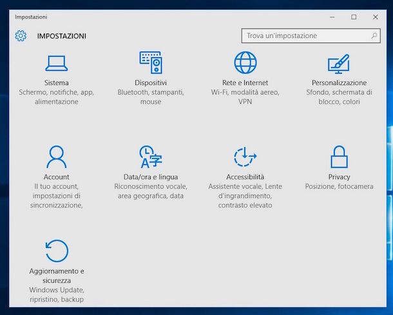Open the Sistema laptop icon
This screenshot has width=393, height=315.
(x=57, y=63)
